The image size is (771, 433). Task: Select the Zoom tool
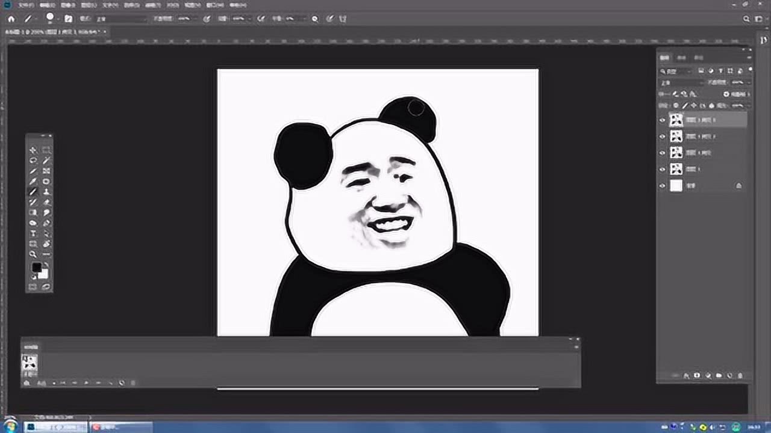(x=33, y=254)
